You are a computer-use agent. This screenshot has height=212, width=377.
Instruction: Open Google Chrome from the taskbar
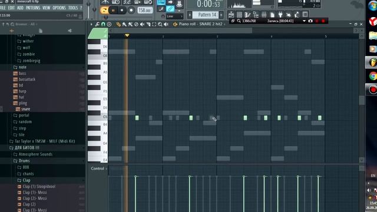click(x=372, y=76)
